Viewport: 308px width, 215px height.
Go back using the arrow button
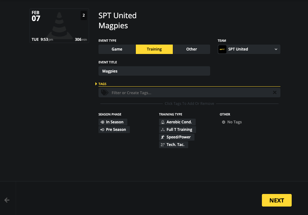(7, 200)
